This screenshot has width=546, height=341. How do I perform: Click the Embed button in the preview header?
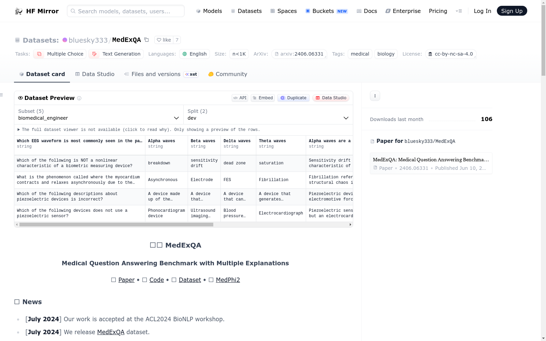[x=263, y=98]
